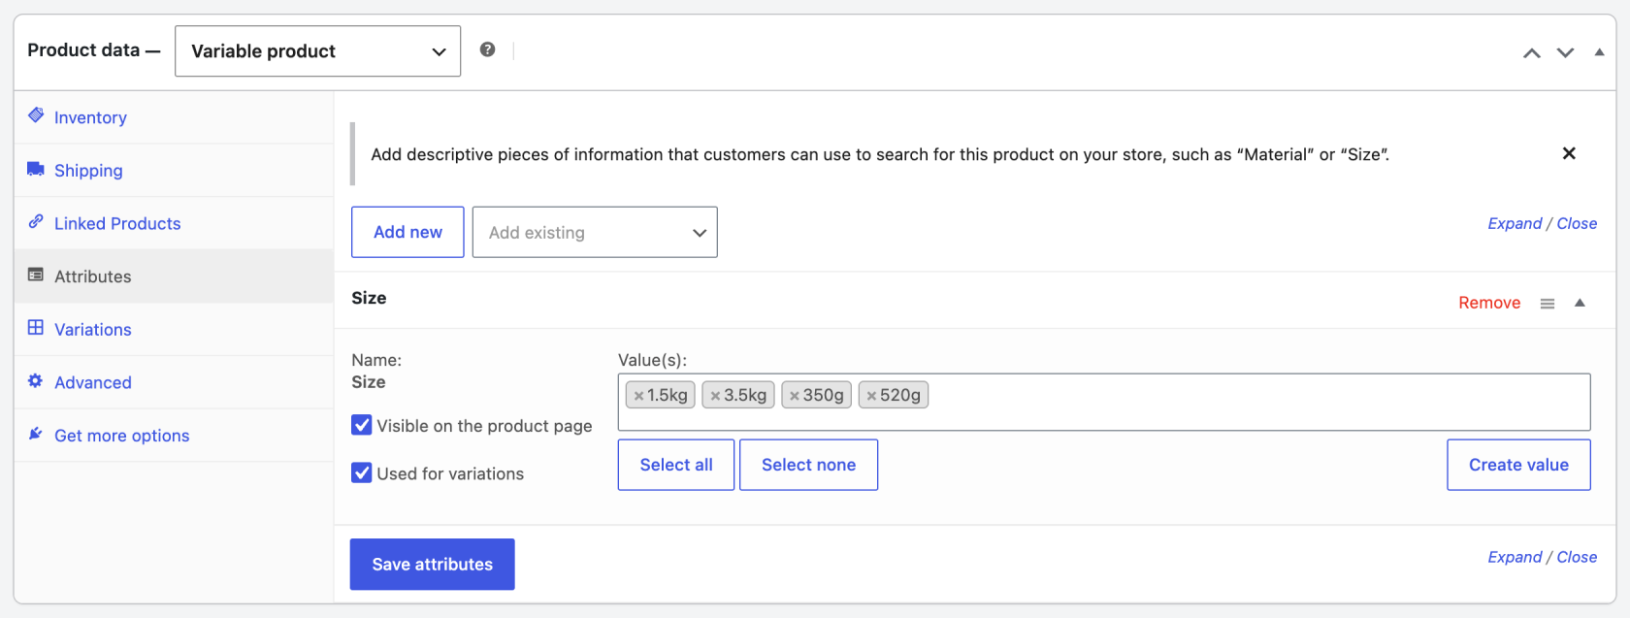Collapse the Size attribute section
This screenshot has width=1630, height=618.
[1580, 303]
